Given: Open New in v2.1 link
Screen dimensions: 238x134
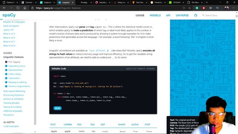Looking at the screenshot, I should 9,42.
